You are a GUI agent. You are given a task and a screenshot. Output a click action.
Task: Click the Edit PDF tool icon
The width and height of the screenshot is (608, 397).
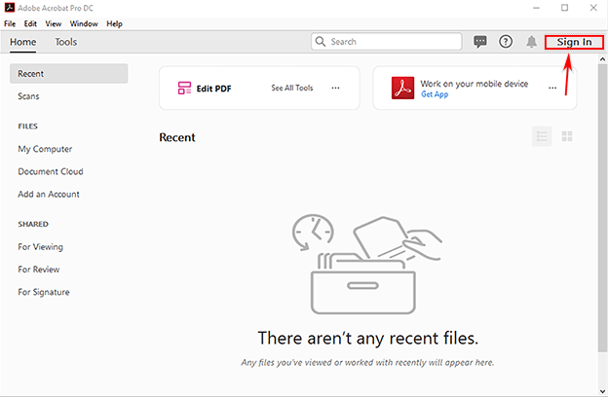[x=184, y=88]
